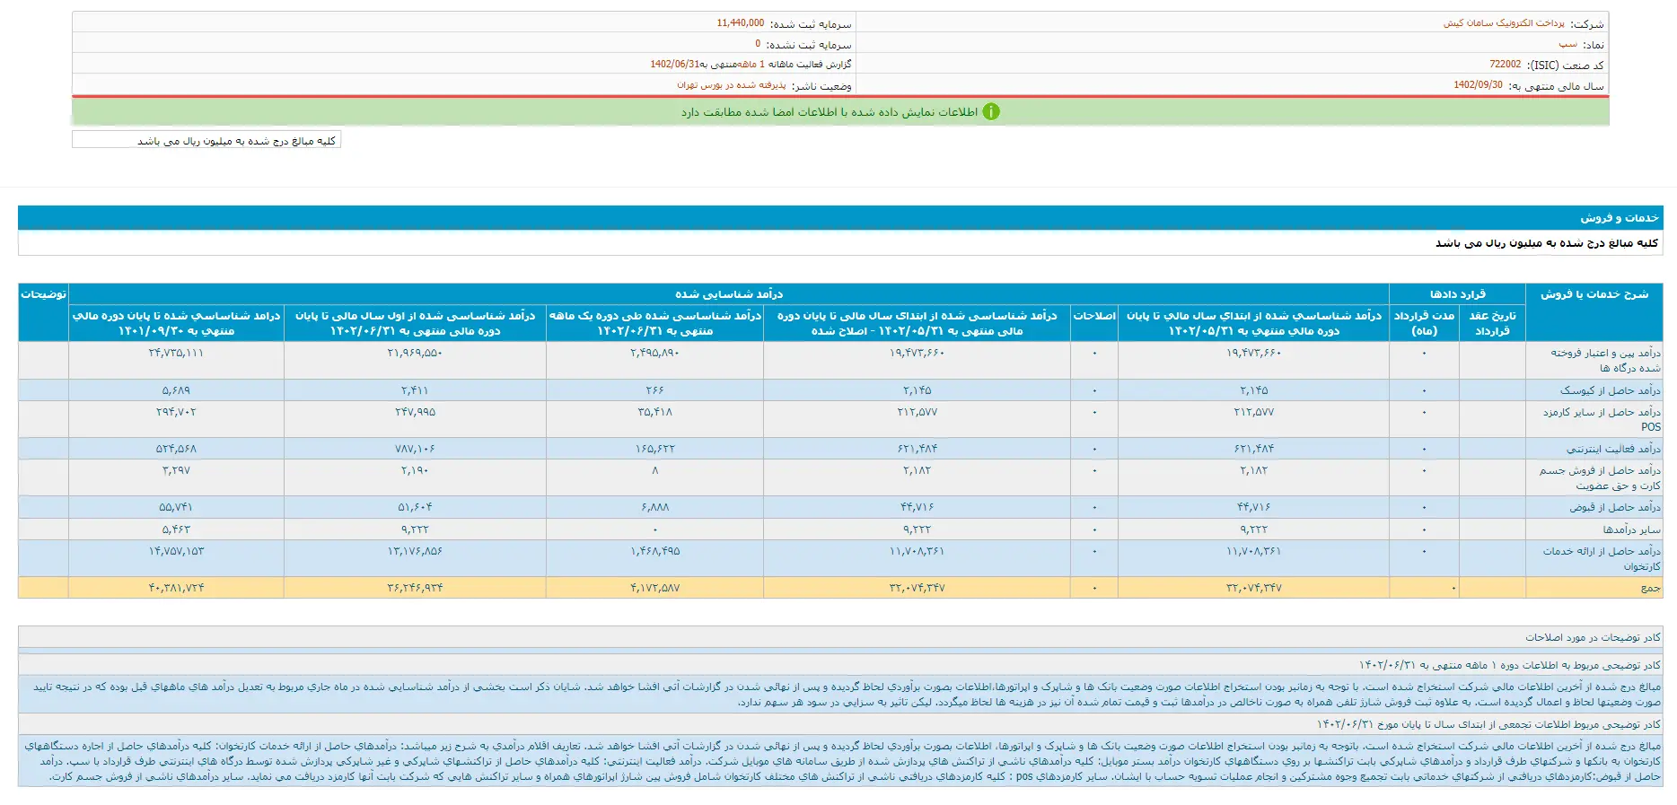Click cell value ۳۵,۴۱۸
1677x805 pixels.
coord(654,412)
